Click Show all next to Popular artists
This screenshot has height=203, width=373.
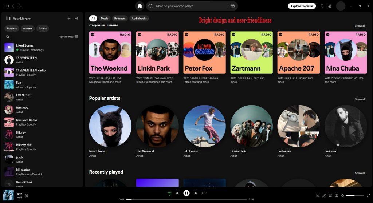[x=360, y=99]
